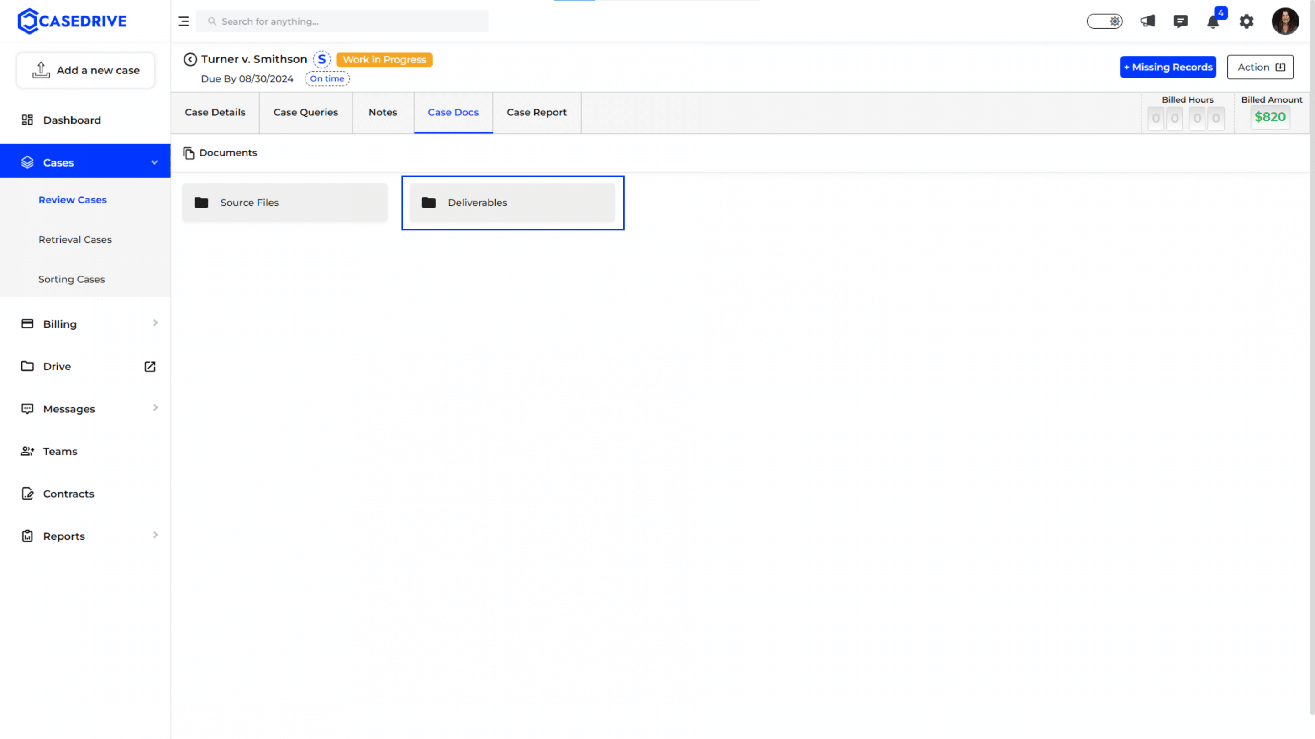This screenshot has height=739, width=1315.
Task: Click the Reports clipboard icon
Action: pyautogui.click(x=27, y=536)
